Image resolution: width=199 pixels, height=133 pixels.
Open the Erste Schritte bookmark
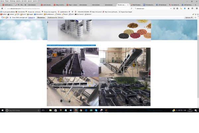tap(20, 12)
